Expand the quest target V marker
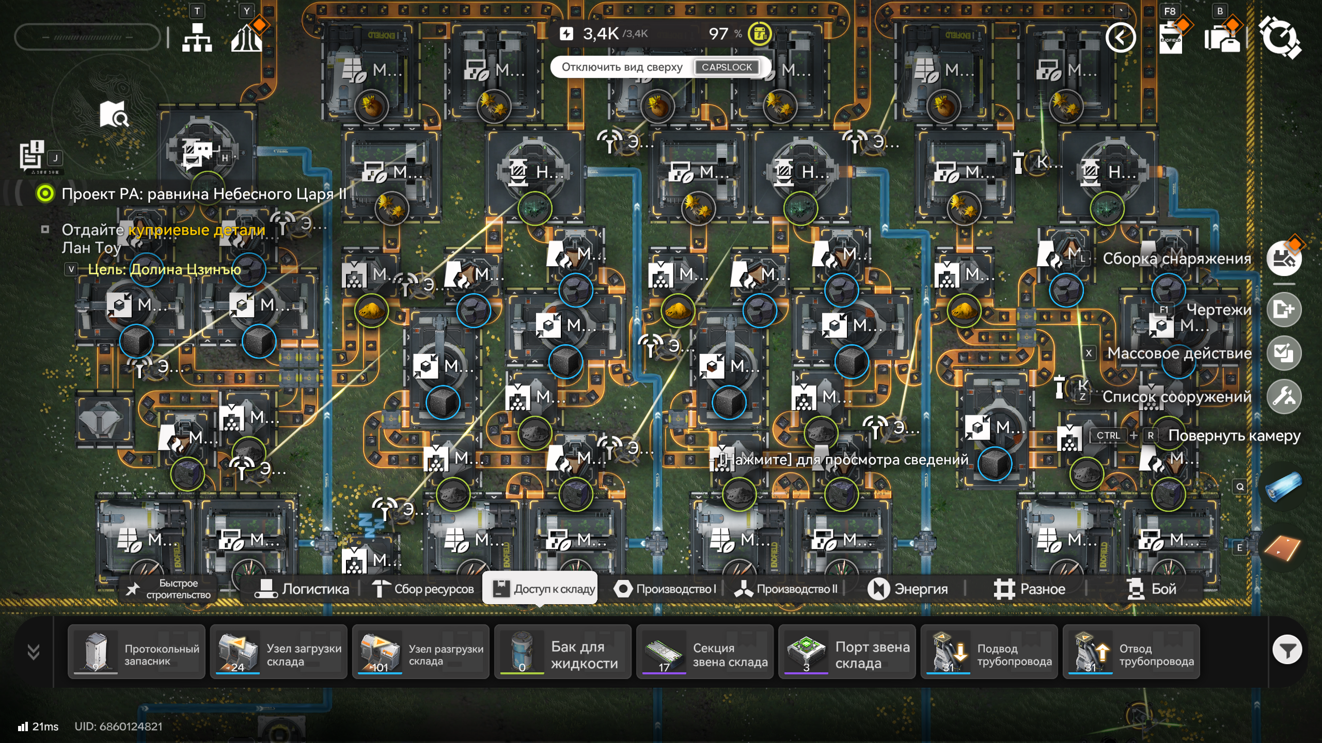The width and height of the screenshot is (1322, 743). point(71,269)
